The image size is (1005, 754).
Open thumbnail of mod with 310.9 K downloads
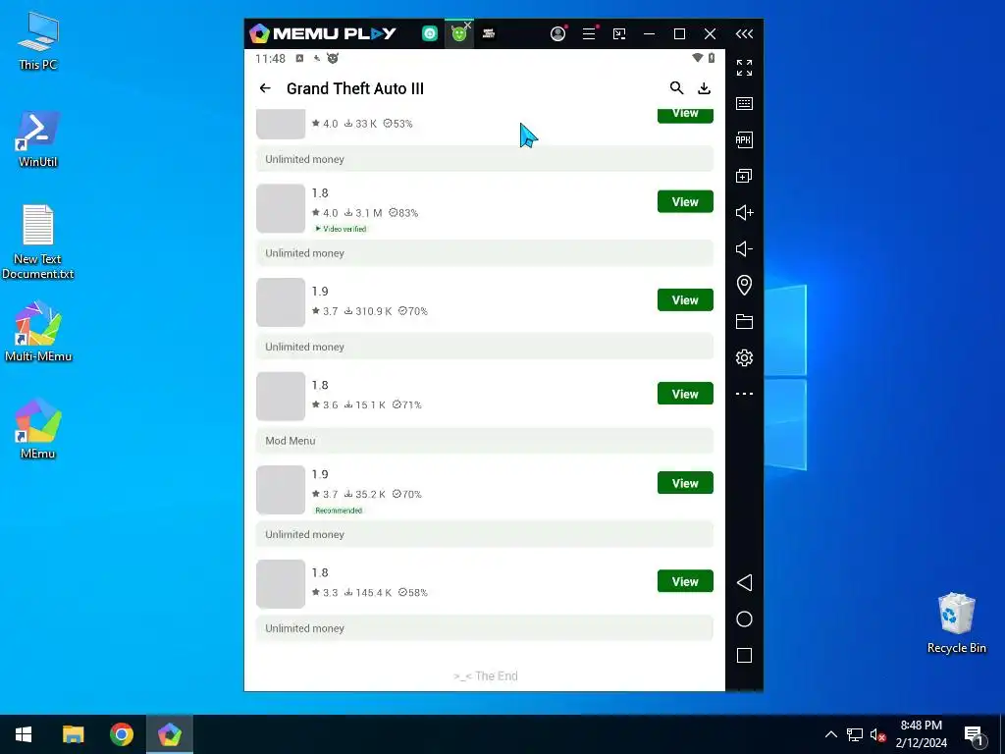click(x=281, y=302)
